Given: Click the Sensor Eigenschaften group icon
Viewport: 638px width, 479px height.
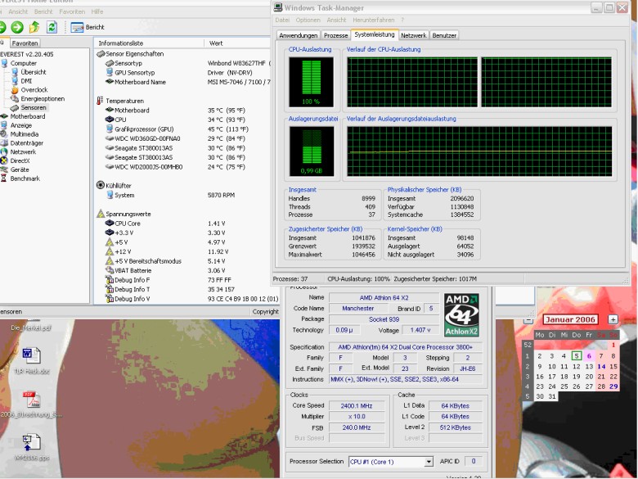Looking at the screenshot, I should pyautogui.click(x=101, y=54).
